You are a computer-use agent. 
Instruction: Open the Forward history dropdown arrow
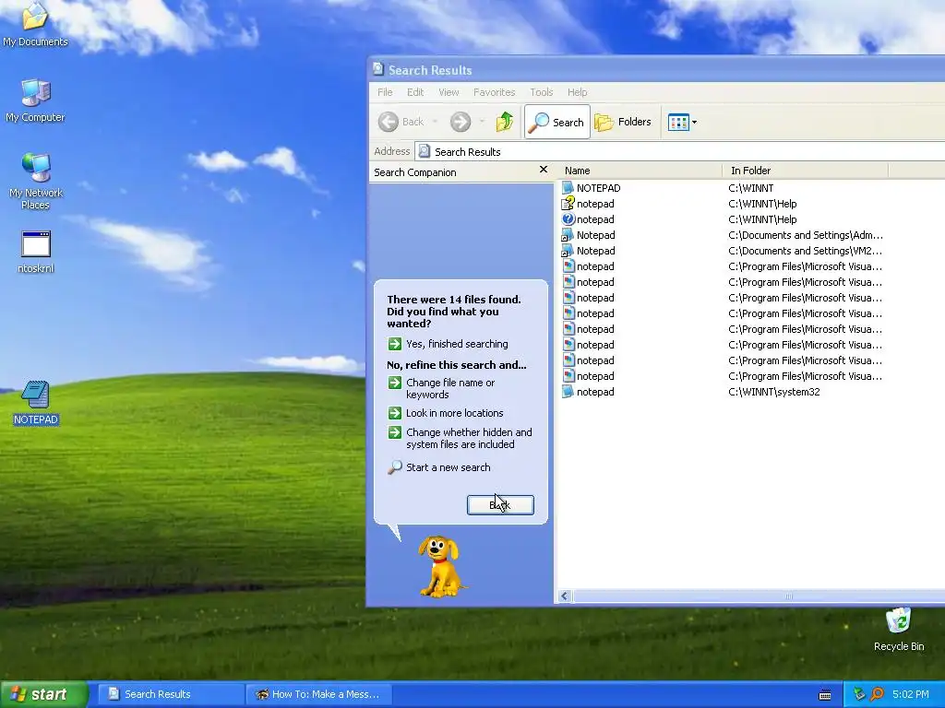(x=482, y=122)
